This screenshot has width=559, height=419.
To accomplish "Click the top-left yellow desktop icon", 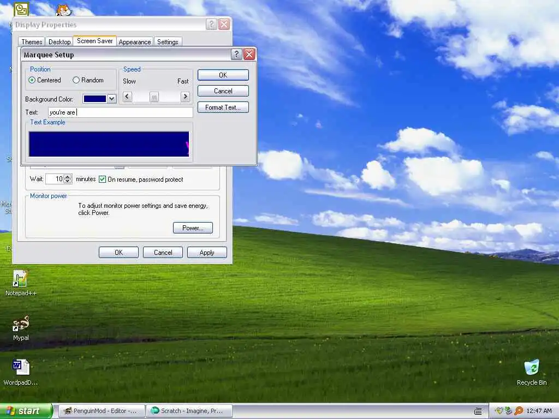I will [21, 9].
